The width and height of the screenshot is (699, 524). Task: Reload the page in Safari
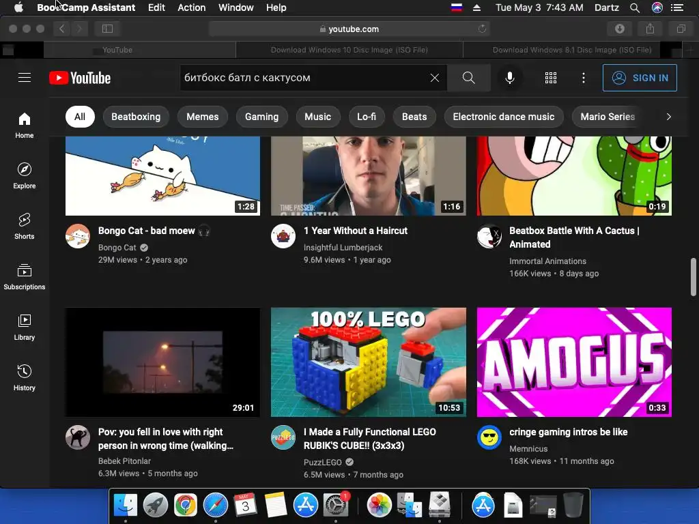(482, 29)
